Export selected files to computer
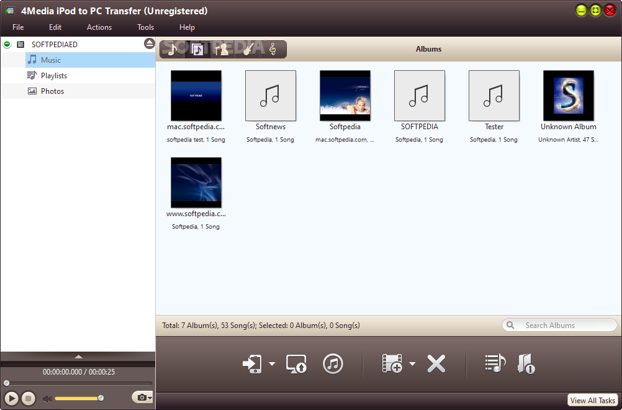Image resolution: width=622 pixels, height=410 pixels. pos(296,363)
